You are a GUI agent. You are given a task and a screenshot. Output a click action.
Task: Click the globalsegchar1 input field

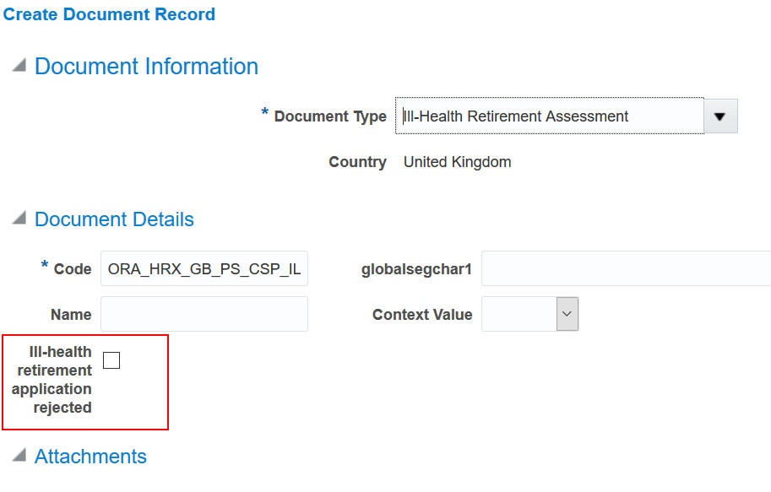click(626, 269)
